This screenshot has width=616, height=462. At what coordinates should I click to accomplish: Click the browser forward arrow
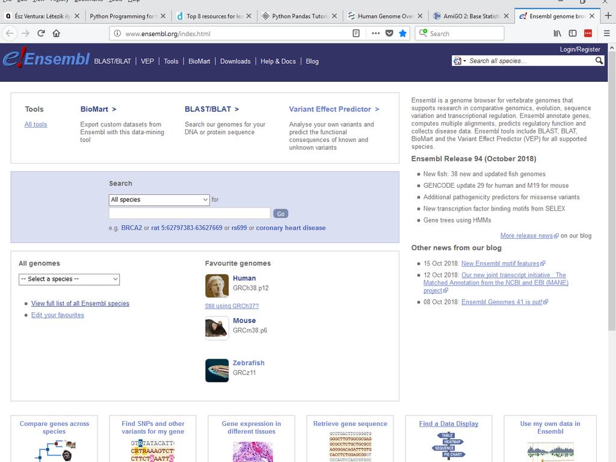coord(25,34)
